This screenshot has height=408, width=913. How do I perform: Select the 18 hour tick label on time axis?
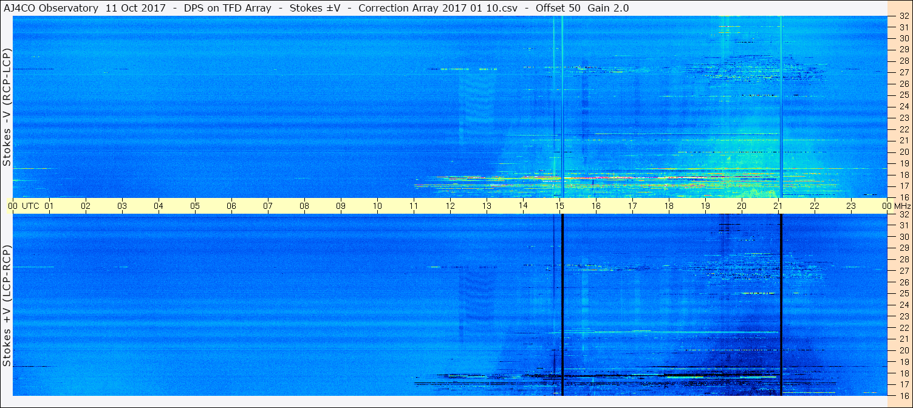[669, 206]
